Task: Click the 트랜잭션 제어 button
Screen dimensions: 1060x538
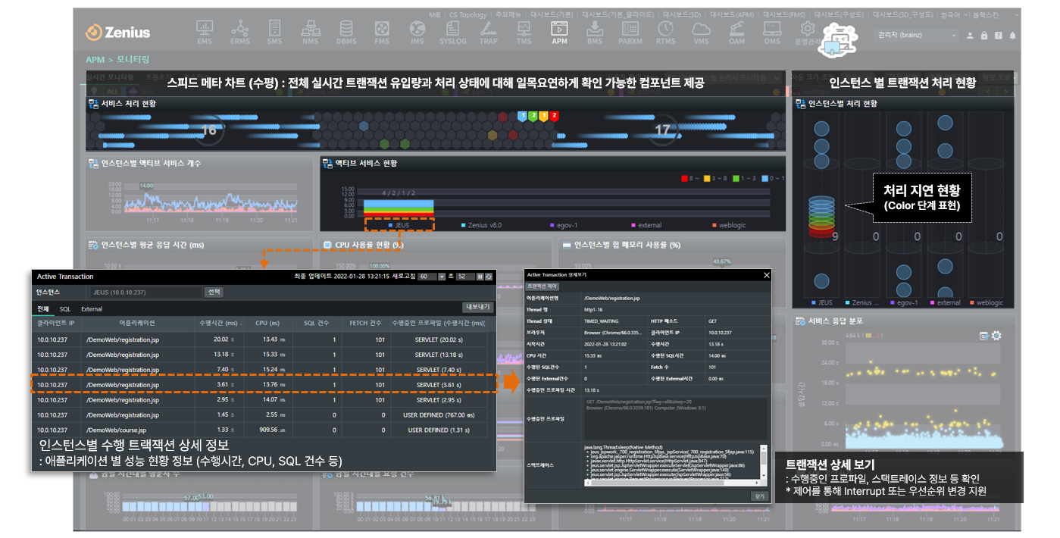Action: pyautogui.click(x=542, y=286)
